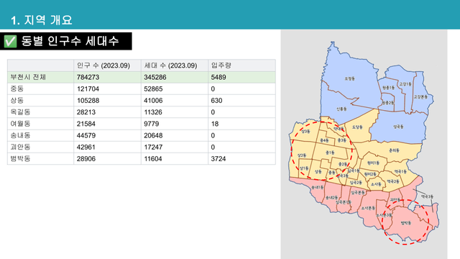Click the household value 345286
The image size is (460, 259).
(155, 77)
